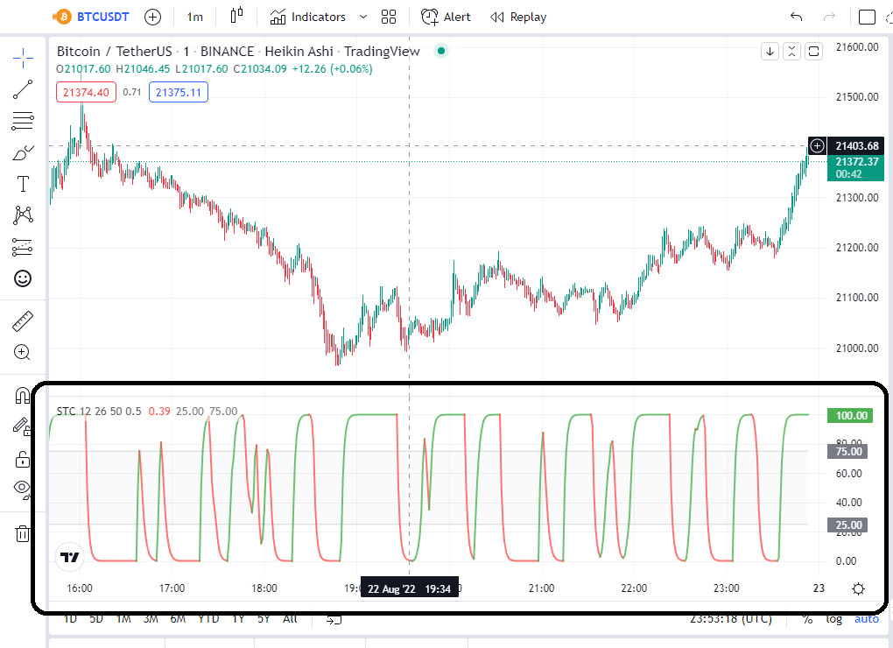Viewport: 893px width, 648px height.
Task: Open the Indicators menu
Action: pyautogui.click(x=308, y=18)
